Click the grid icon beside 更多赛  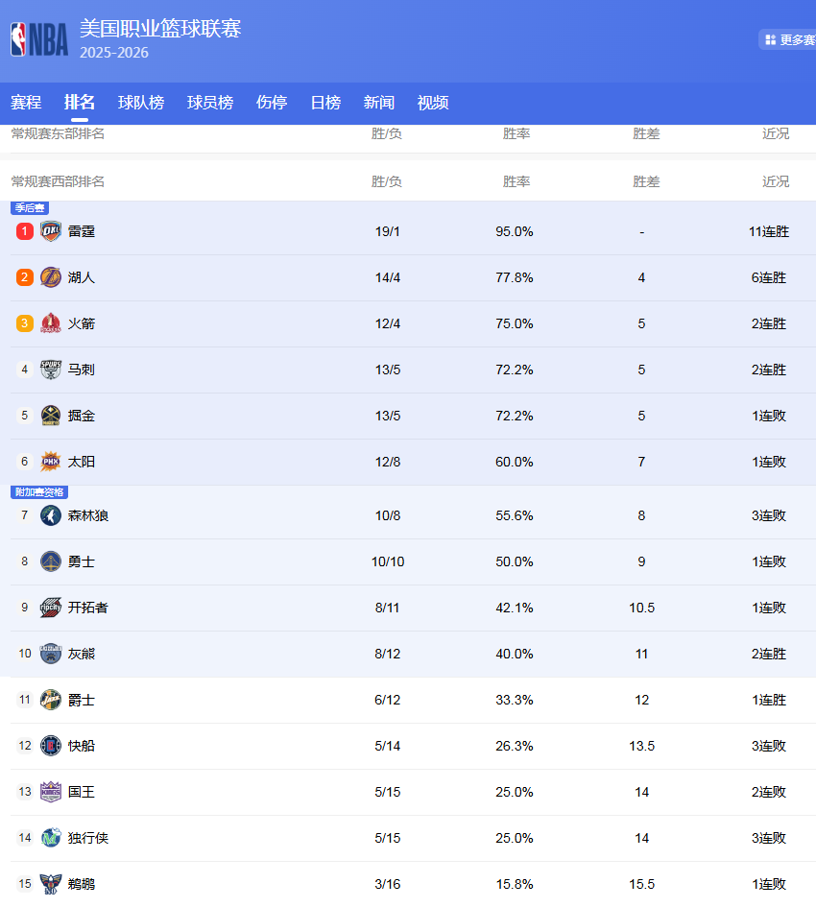click(x=768, y=40)
